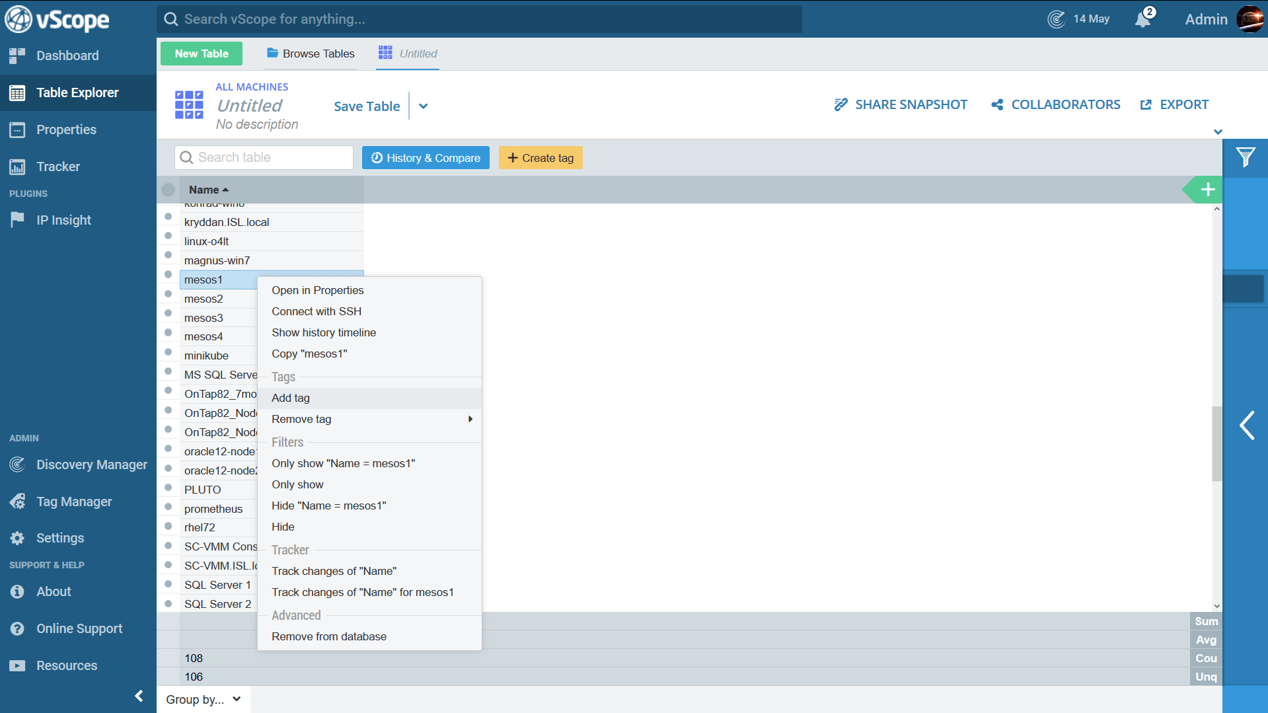Expand the header options chevron below Export
The image size is (1268, 713).
click(1218, 131)
